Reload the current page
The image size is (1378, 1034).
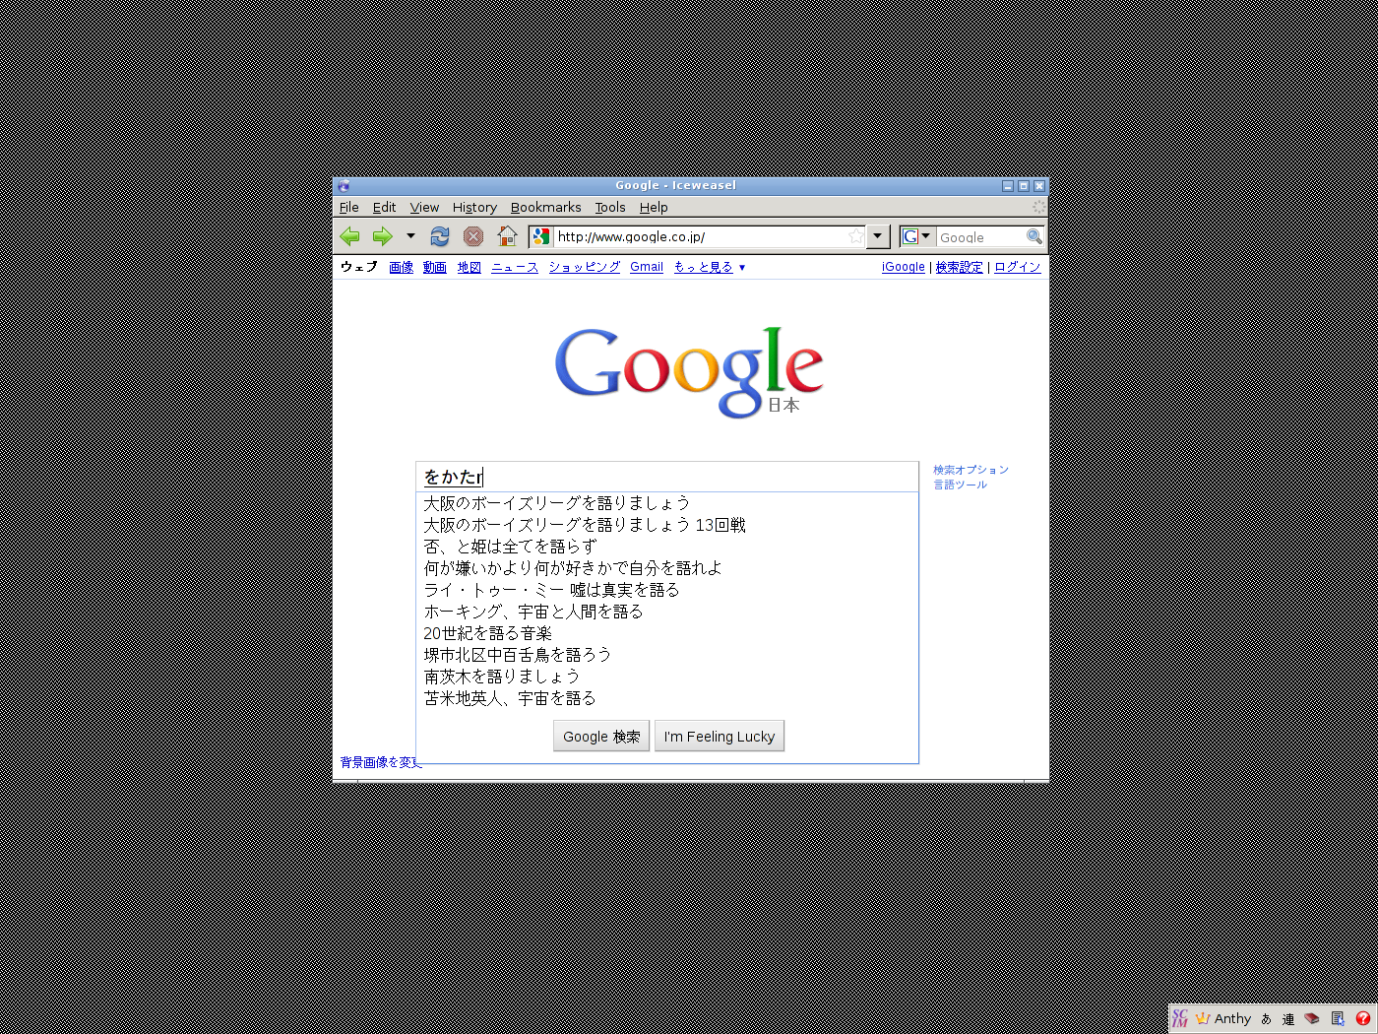(440, 236)
